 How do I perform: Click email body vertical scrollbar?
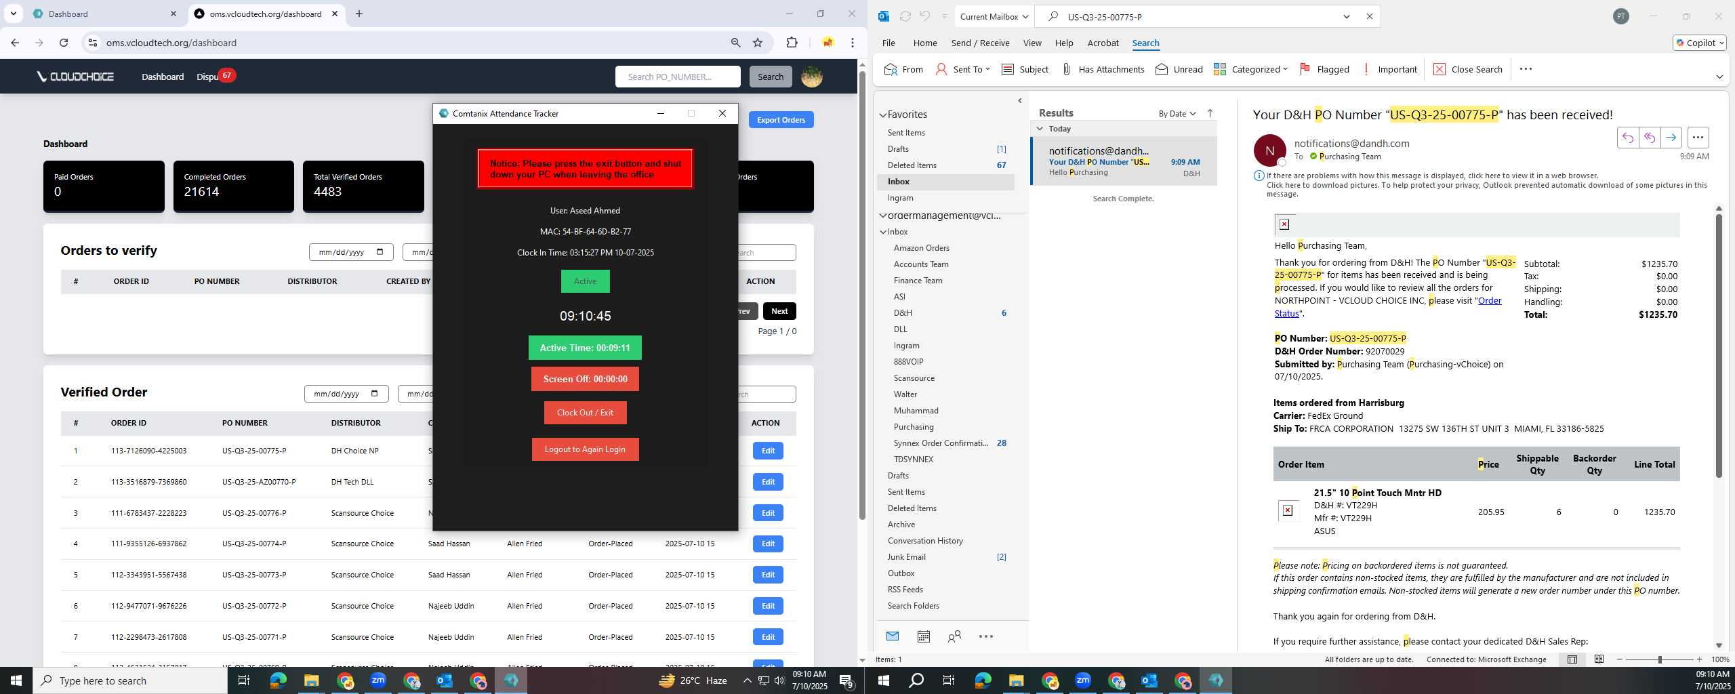pyautogui.click(x=1719, y=346)
